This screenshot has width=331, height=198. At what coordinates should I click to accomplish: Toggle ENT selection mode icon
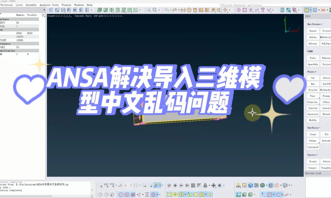(106, 185)
